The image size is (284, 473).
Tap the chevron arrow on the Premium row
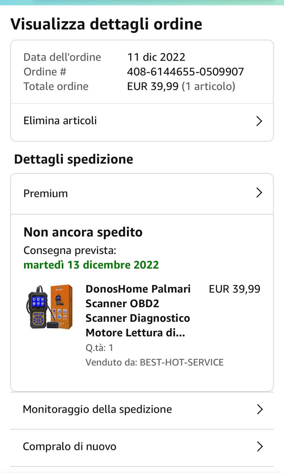259,193
